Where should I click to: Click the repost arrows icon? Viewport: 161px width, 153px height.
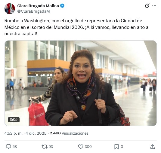[x=45, y=147]
